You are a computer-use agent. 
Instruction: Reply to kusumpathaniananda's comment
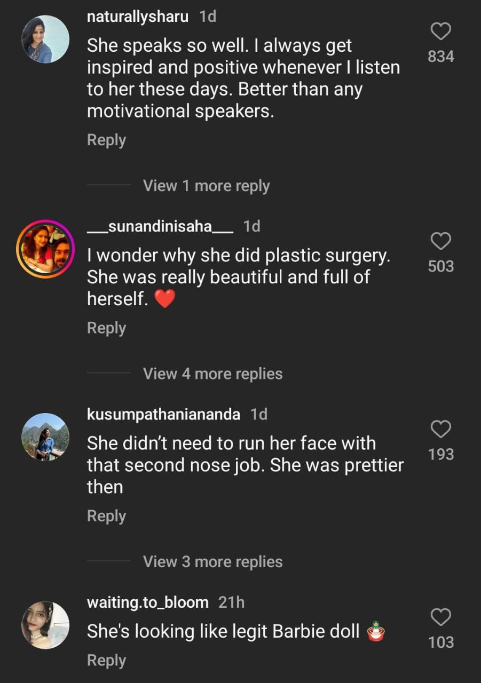106,515
